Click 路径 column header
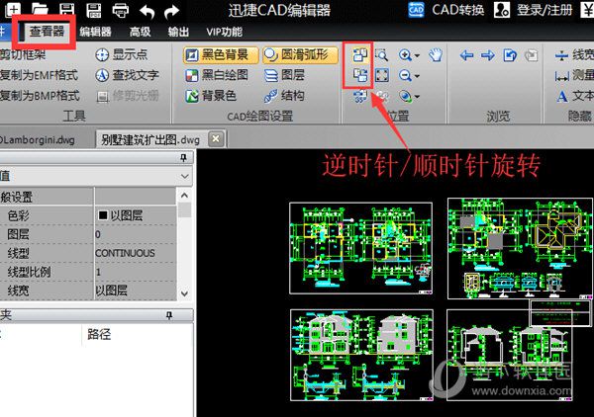 click(x=99, y=334)
